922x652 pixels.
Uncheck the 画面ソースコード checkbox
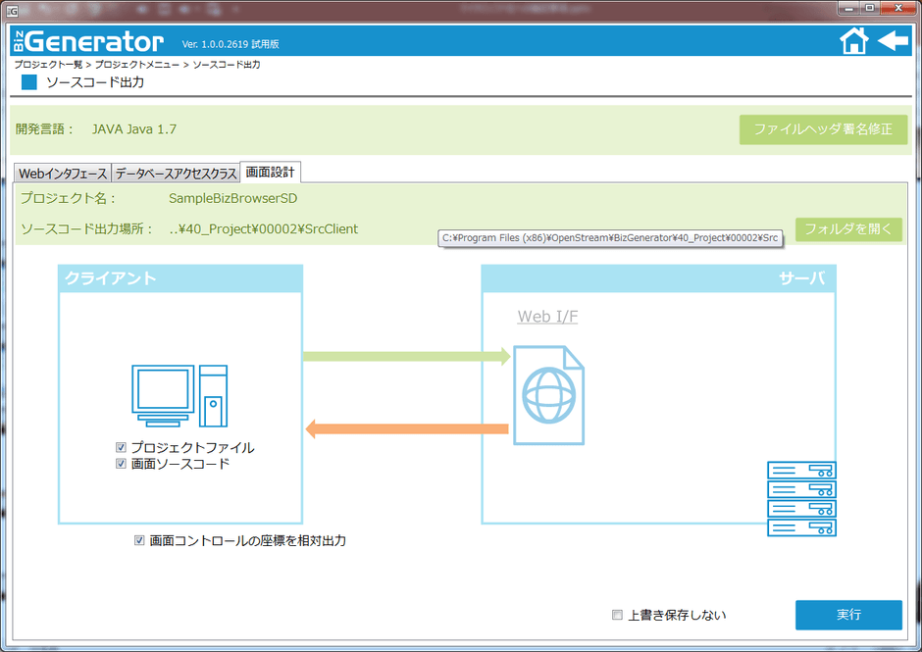click(122, 464)
